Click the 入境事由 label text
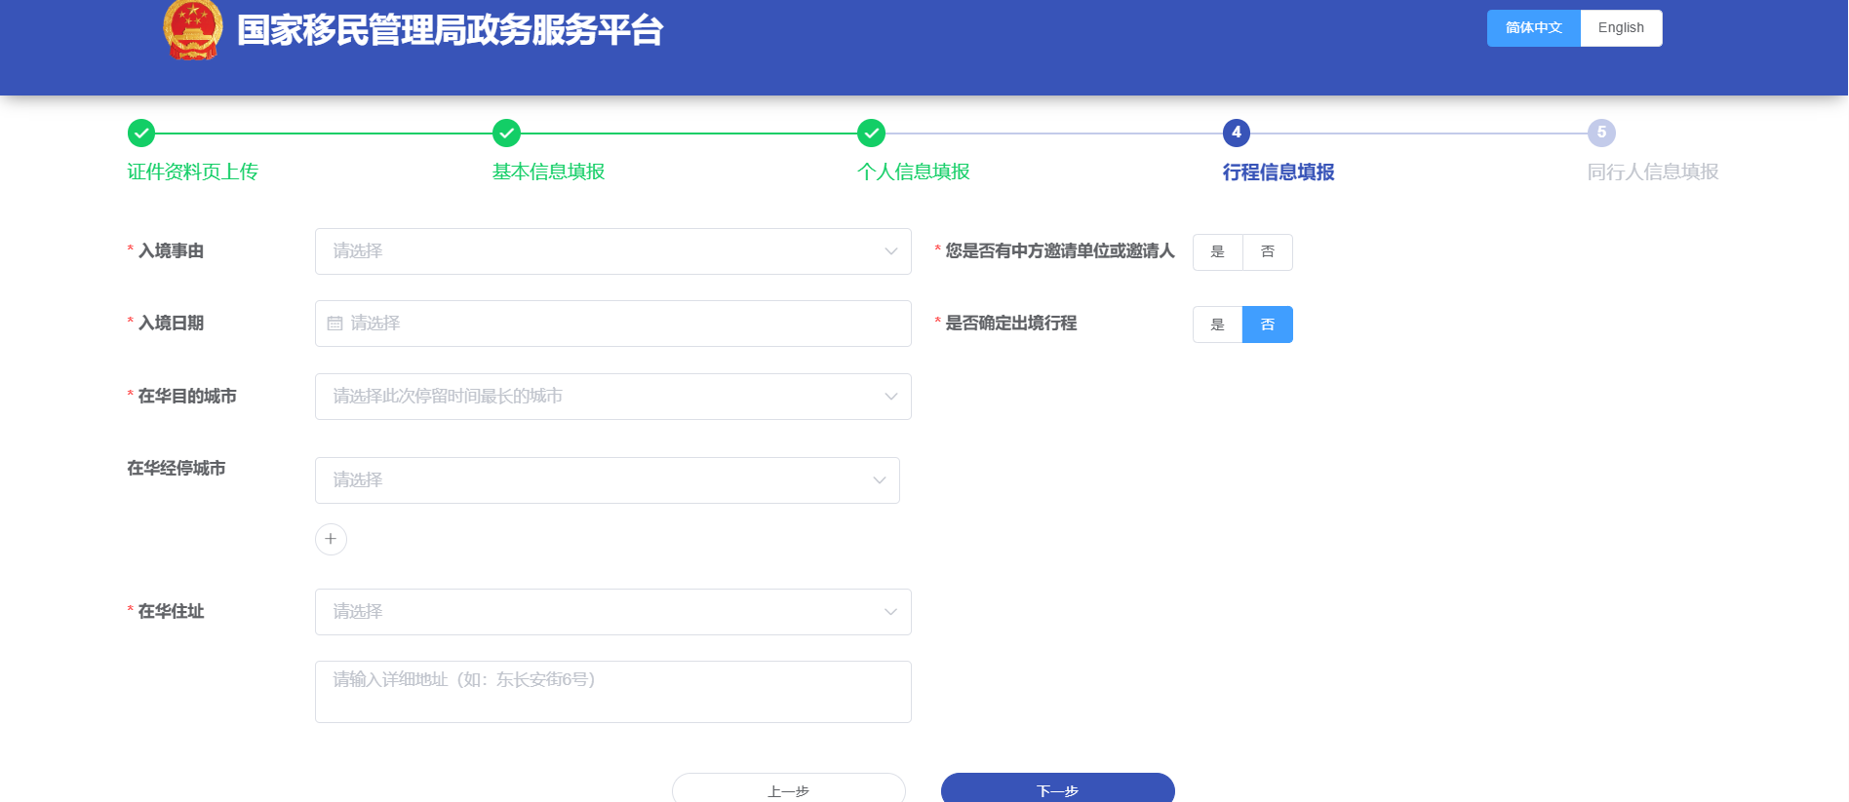The width and height of the screenshot is (1849, 802). tap(171, 251)
